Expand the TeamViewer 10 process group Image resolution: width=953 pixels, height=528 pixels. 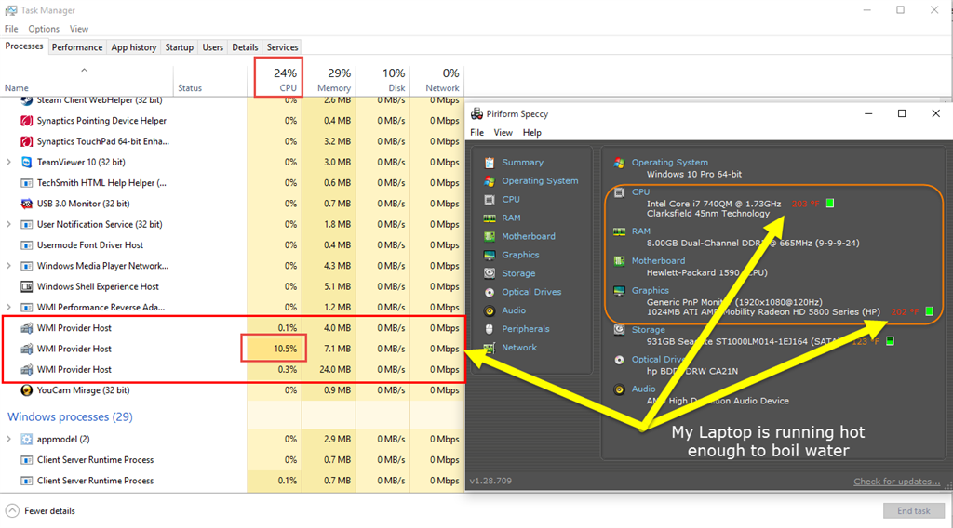point(9,163)
